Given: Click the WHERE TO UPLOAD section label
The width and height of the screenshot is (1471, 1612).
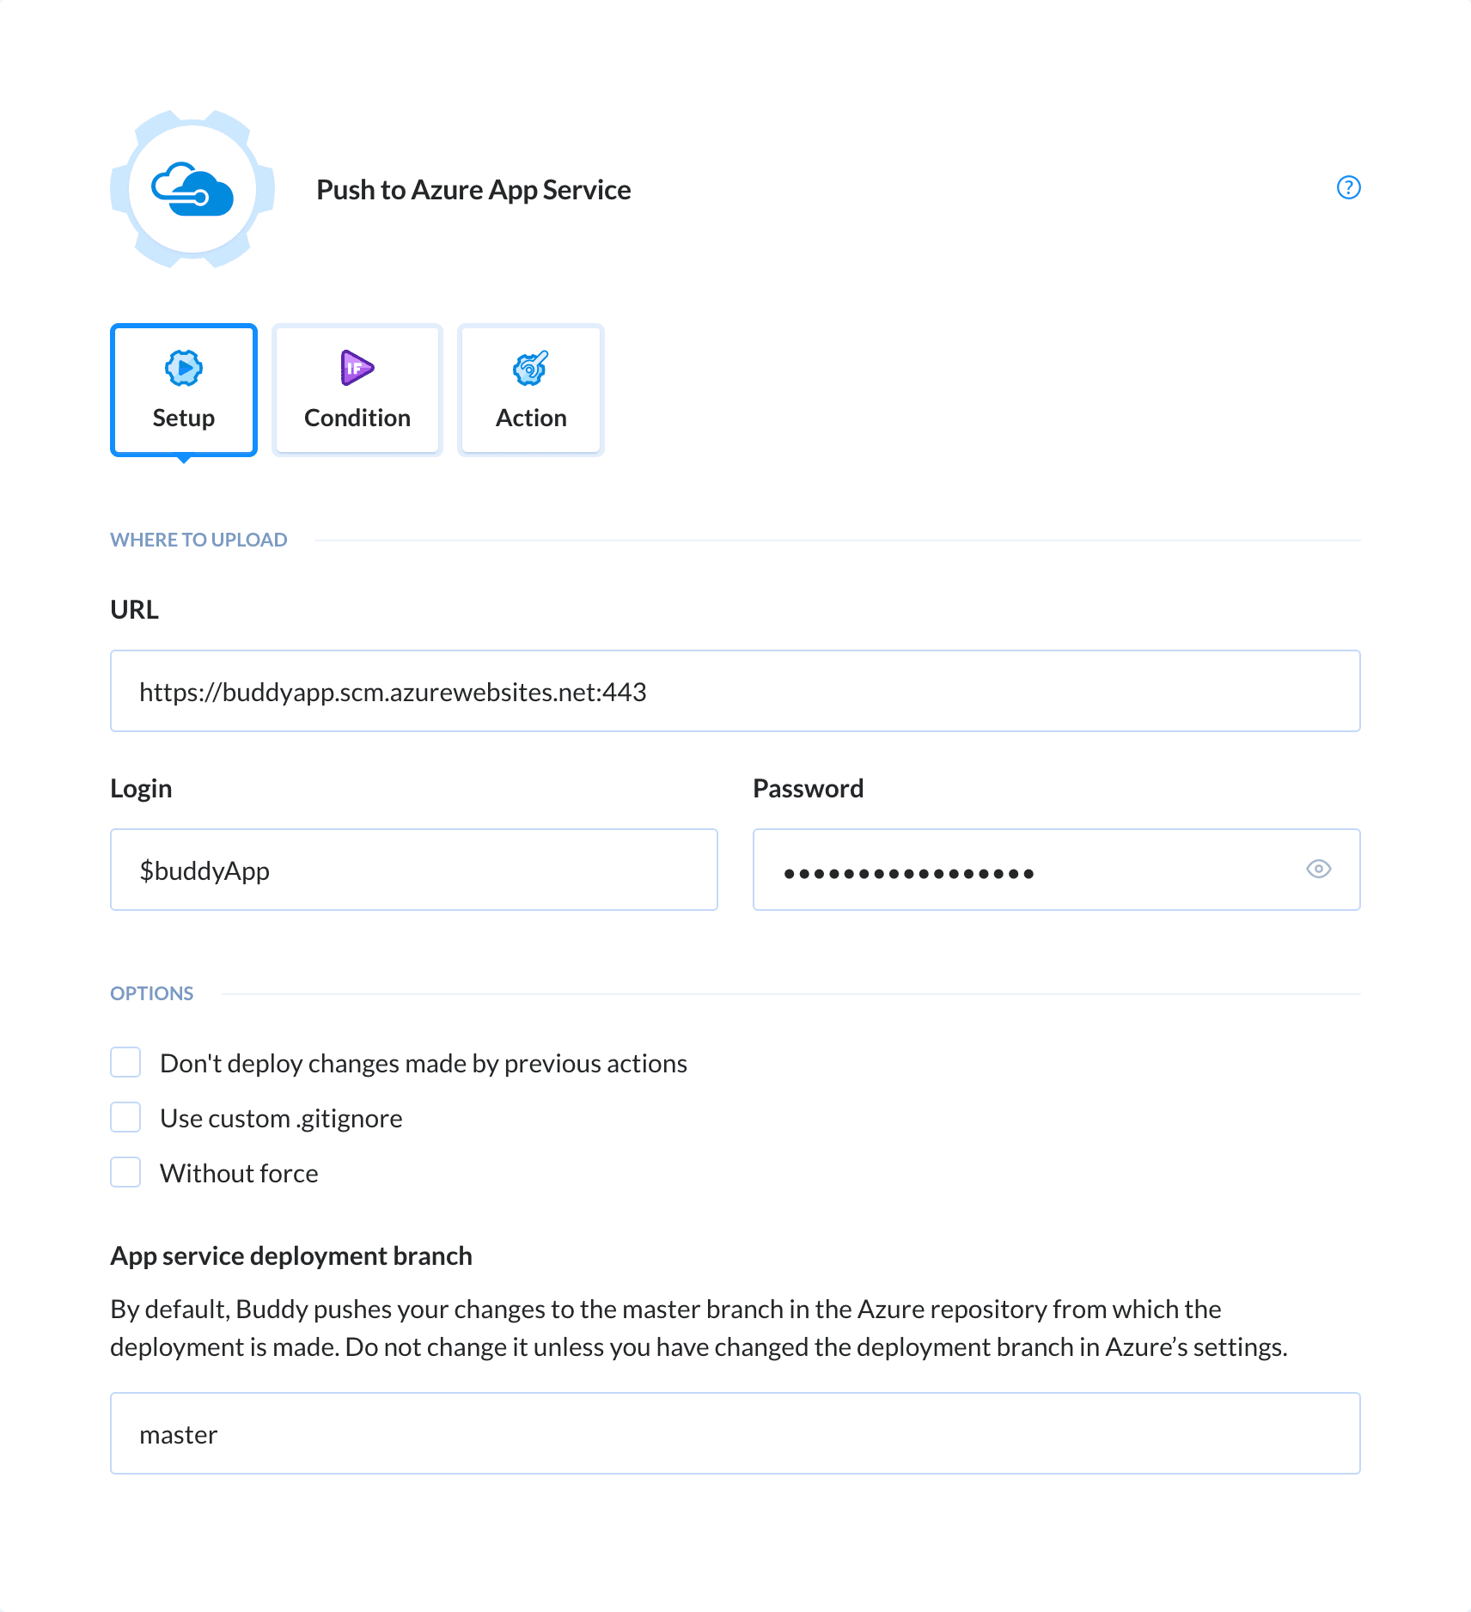Looking at the screenshot, I should click(x=198, y=539).
